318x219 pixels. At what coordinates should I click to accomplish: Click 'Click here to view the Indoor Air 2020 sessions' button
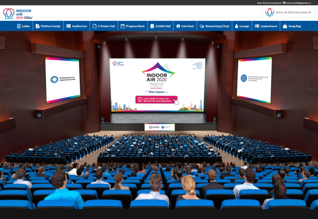tap(157, 100)
